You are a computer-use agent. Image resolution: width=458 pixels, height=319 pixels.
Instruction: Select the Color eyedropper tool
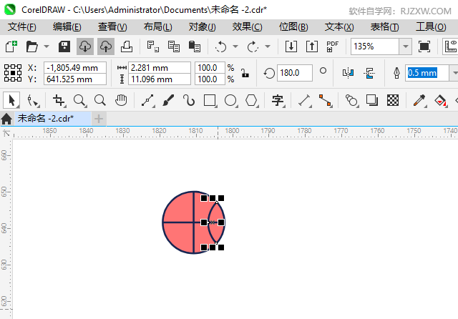click(419, 100)
